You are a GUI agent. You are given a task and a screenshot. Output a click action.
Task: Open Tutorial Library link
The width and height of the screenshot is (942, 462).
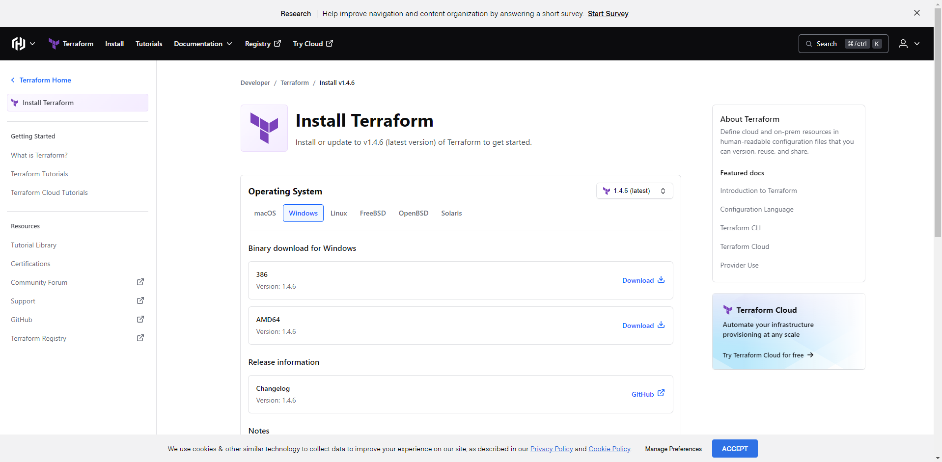pyautogui.click(x=33, y=245)
